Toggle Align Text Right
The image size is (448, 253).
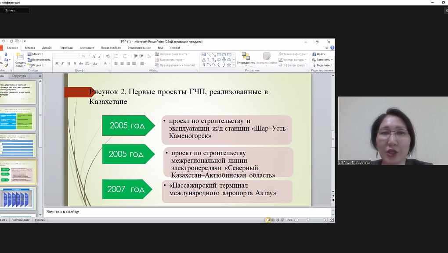point(128,63)
